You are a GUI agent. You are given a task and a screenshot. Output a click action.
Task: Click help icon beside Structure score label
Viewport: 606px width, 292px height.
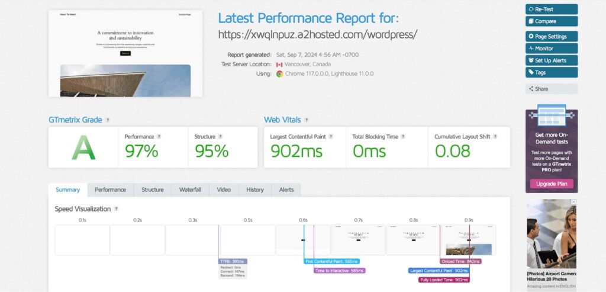click(x=220, y=137)
